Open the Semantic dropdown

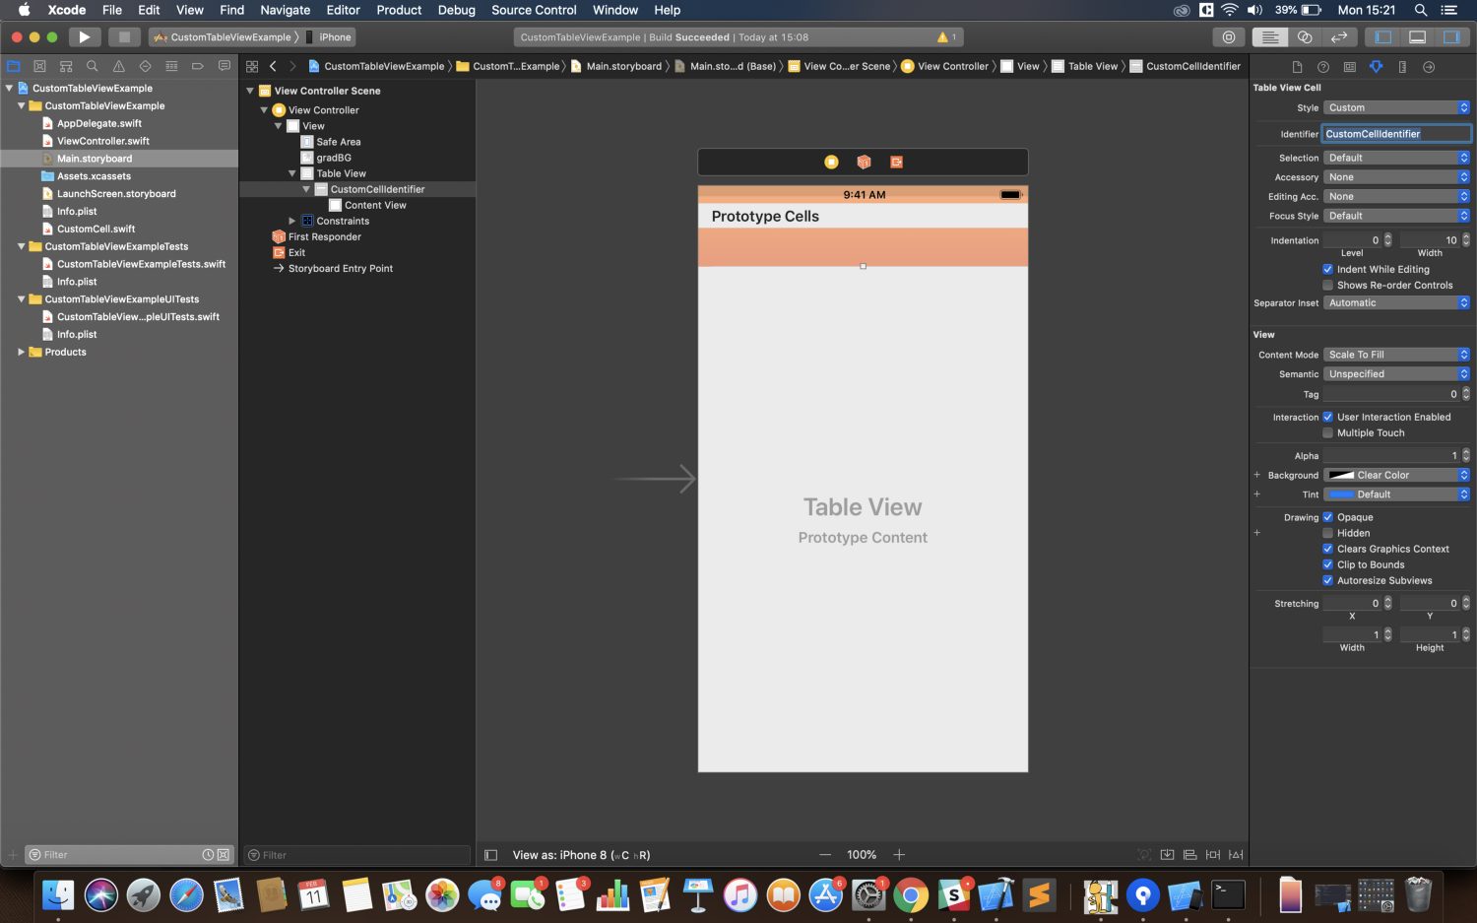click(x=1396, y=374)
